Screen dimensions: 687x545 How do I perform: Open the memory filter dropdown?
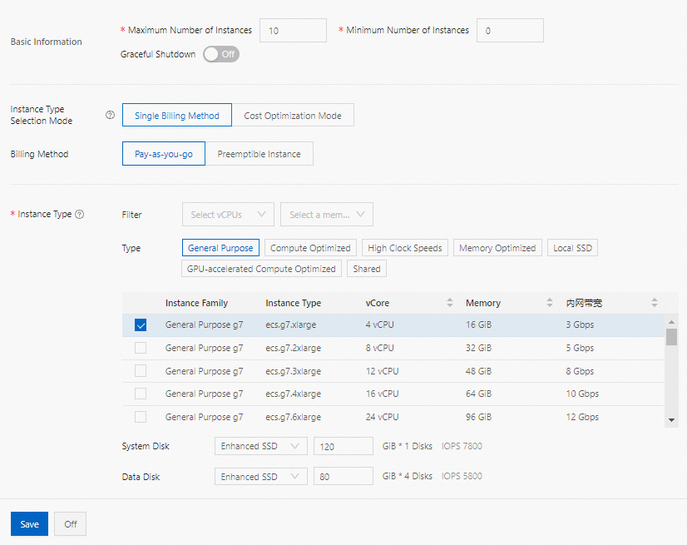(x=326, y=214)
